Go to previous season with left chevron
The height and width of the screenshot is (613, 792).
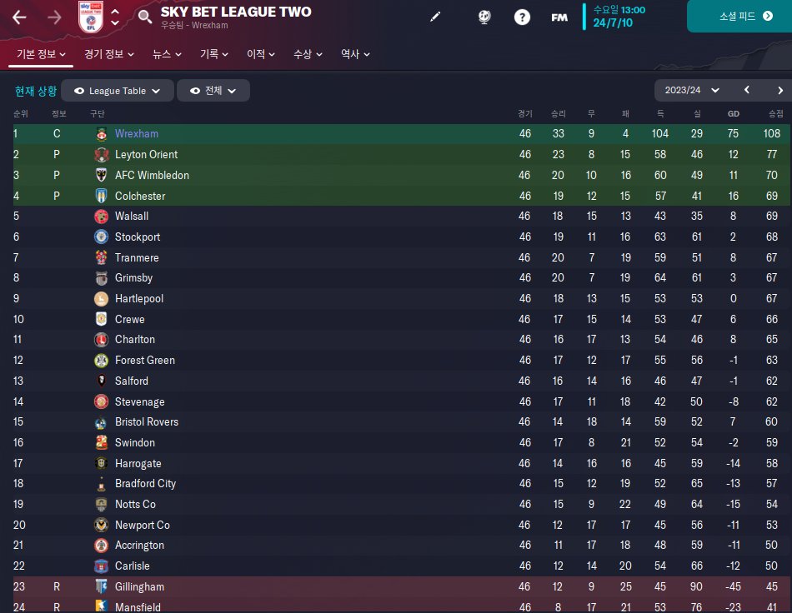[747, 90]
